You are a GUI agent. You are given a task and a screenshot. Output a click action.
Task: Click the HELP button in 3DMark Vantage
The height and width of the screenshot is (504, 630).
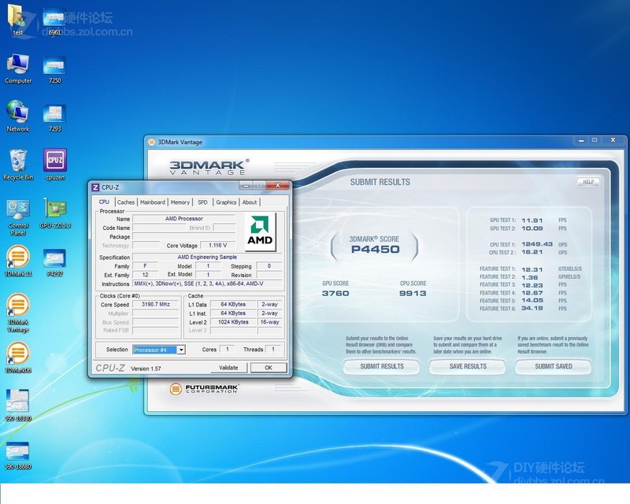(x=588, y=182)
